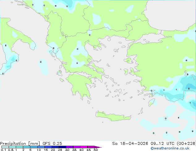Click the legend label "0.5"
The image size is (196, 151).
pyautogui.click(x=11, y=150)
